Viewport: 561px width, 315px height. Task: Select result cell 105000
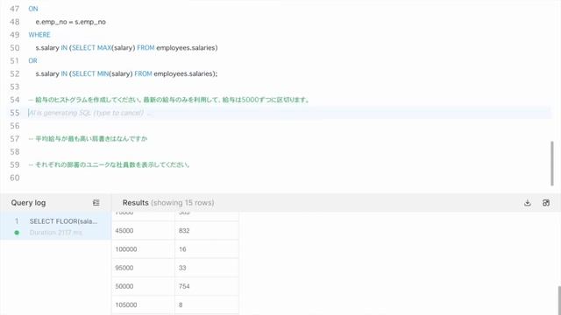tap(143, 305)
